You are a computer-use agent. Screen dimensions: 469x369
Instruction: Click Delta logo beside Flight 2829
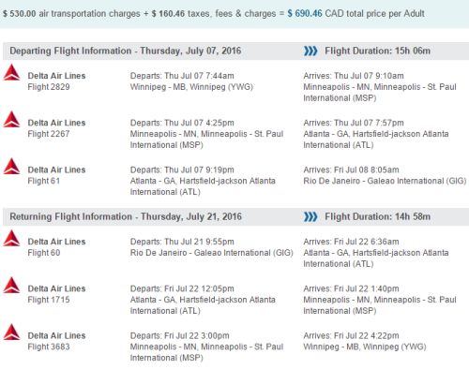pos(11,72)
